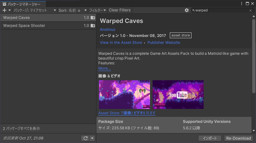The height and width of the screenshot is (143, 256).
Task: Open the gear settings menu
Action: [187, 10]
